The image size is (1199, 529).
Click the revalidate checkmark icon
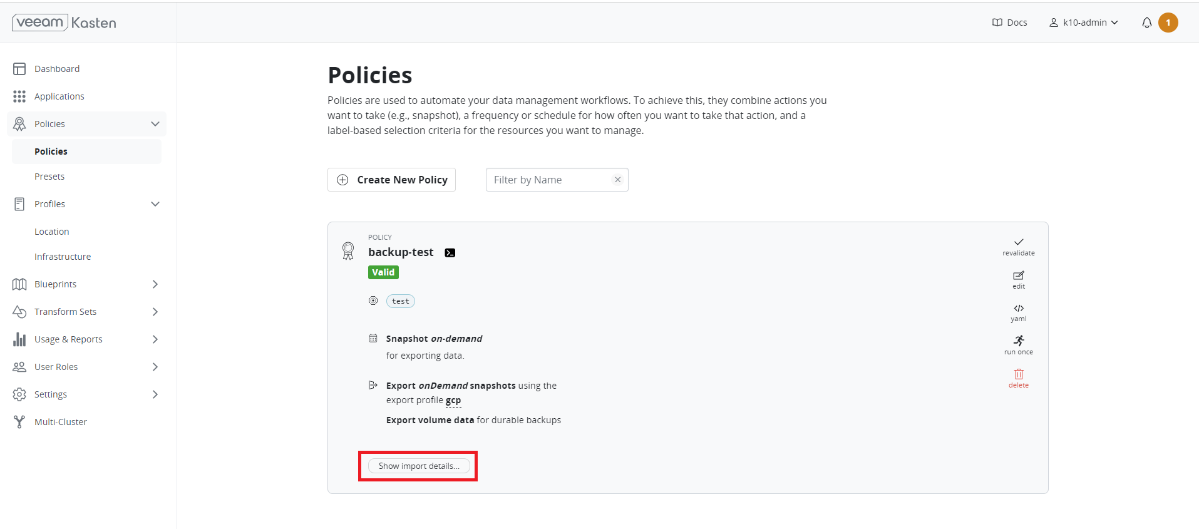(1019, 242)
